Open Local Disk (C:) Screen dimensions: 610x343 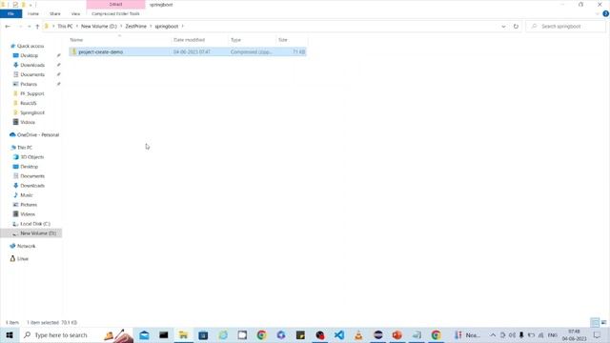tap(35, 224)
